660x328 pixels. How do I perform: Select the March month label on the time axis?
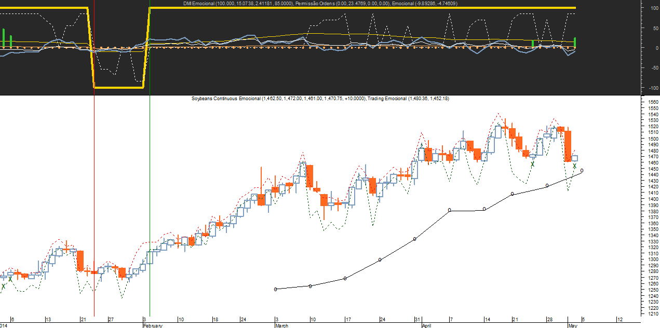click(x=282, y=325)
